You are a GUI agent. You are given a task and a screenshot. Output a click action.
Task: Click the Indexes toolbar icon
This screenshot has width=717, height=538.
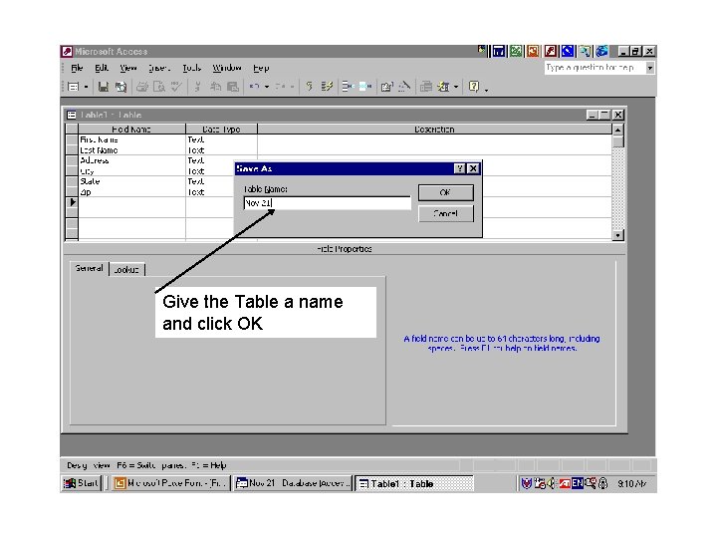(327, 87)
